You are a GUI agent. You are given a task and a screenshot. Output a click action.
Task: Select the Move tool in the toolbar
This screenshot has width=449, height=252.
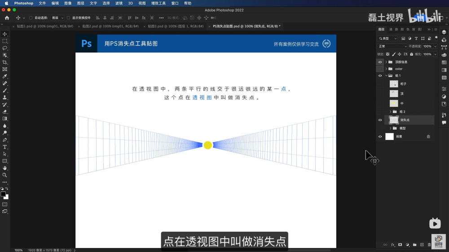(x=5, y=34)
